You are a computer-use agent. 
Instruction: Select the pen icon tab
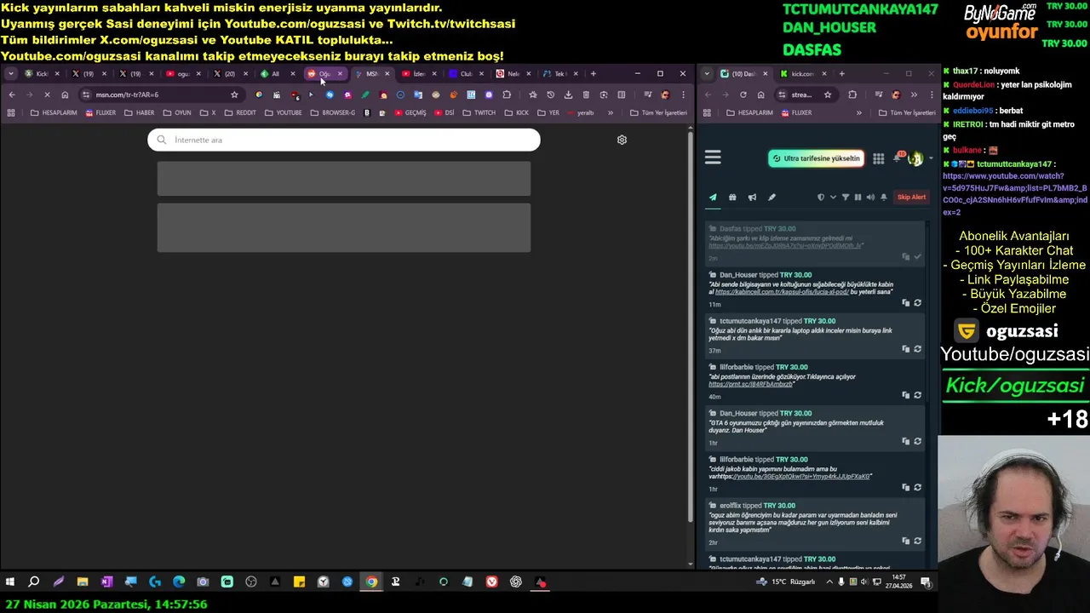[x=772, y=198]
